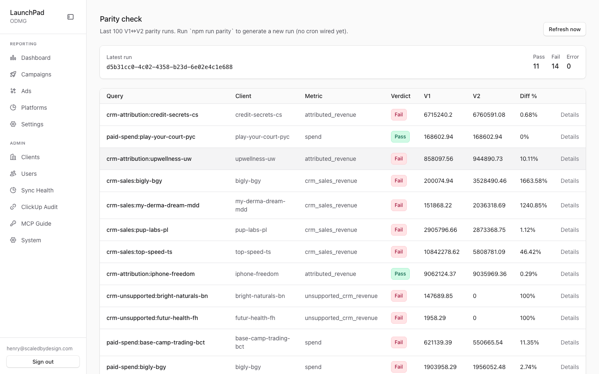Click the Diff % column header

click(x=528, y=96)
